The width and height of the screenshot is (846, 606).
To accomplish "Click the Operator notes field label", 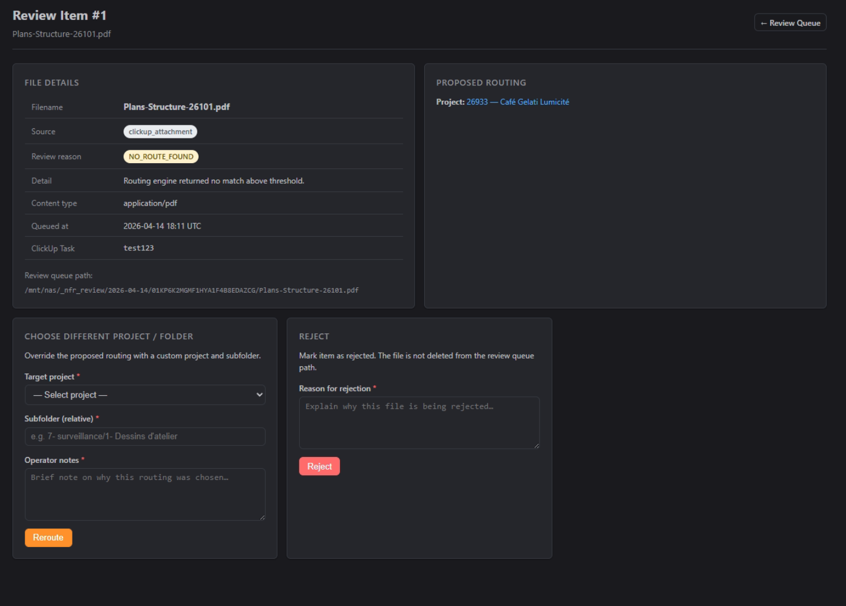I will (52, 461).
